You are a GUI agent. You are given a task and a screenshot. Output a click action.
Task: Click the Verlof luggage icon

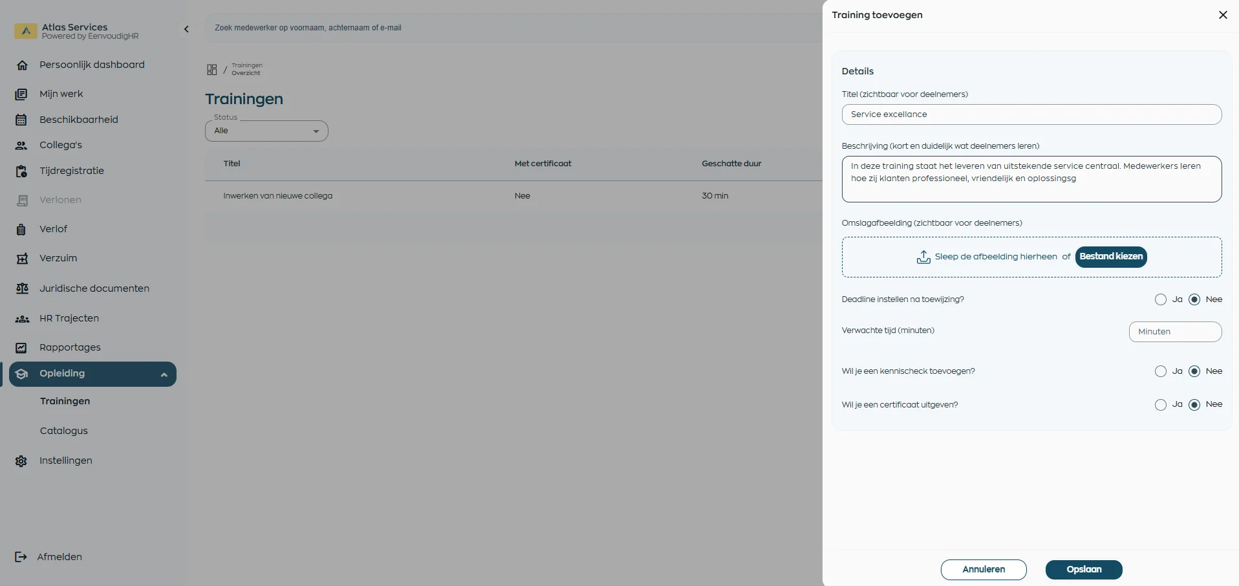(21, 230)
